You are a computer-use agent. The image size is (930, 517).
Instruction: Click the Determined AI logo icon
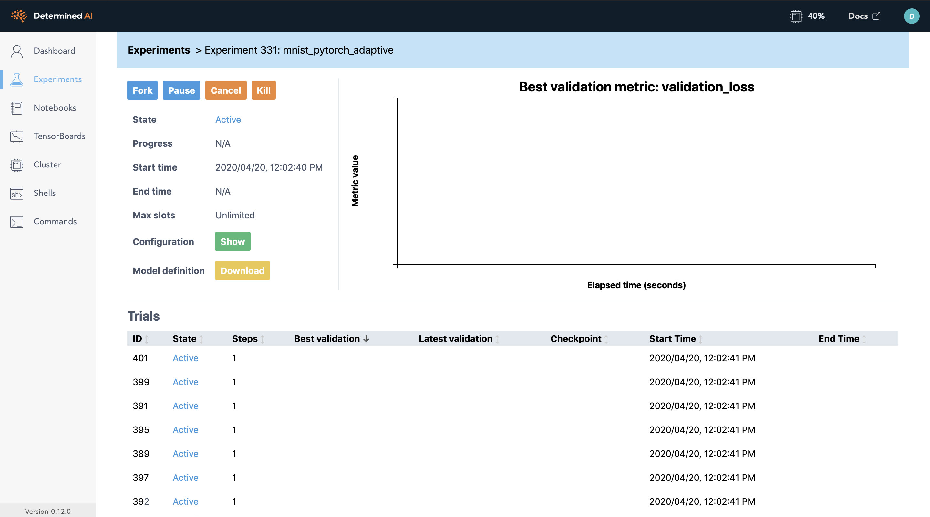point(19,16)
